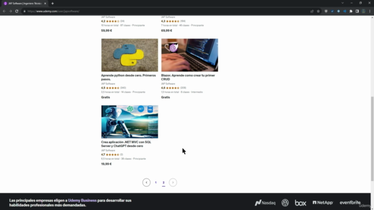Click the NetApp logo in footer

click(323, 202)
